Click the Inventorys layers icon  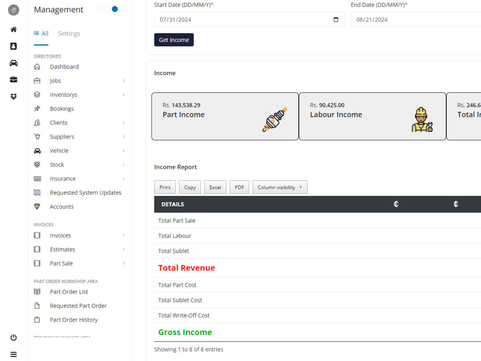click(x=37, y=94)
